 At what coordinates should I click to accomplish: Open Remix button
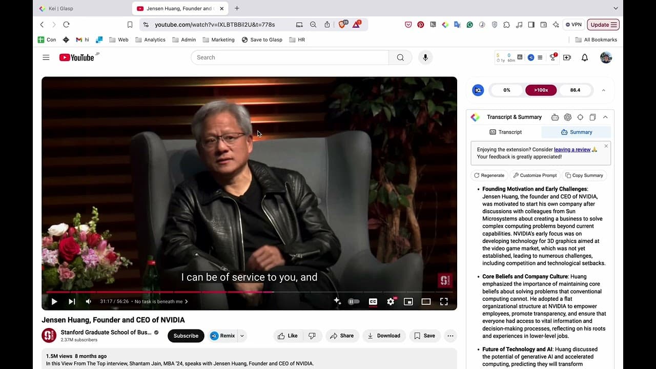(x=222, y=336)
